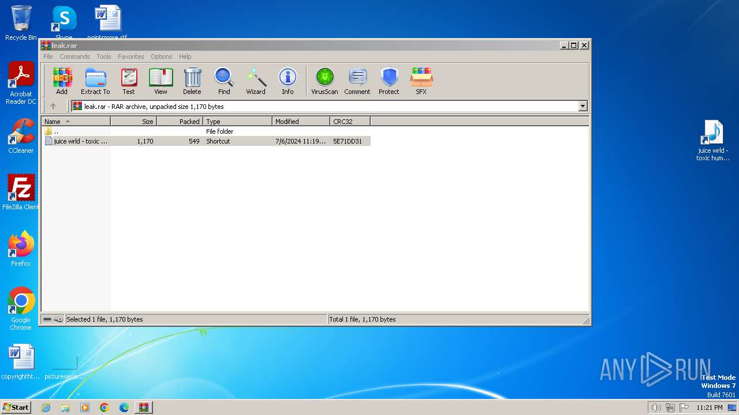Maximize the leak.rar window
The image size is (739, 415).
573,45
